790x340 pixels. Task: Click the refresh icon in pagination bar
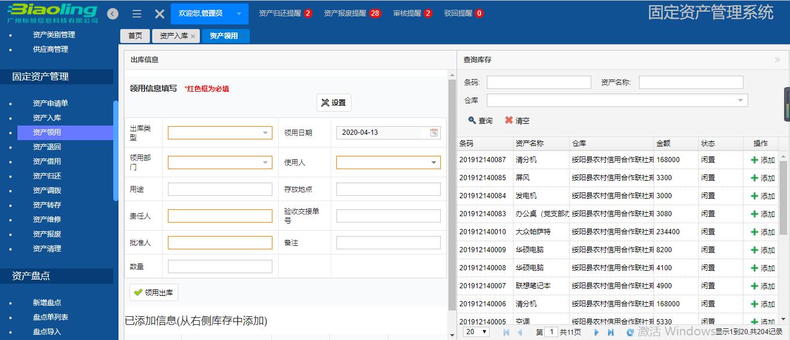click(x=630, y=332)
